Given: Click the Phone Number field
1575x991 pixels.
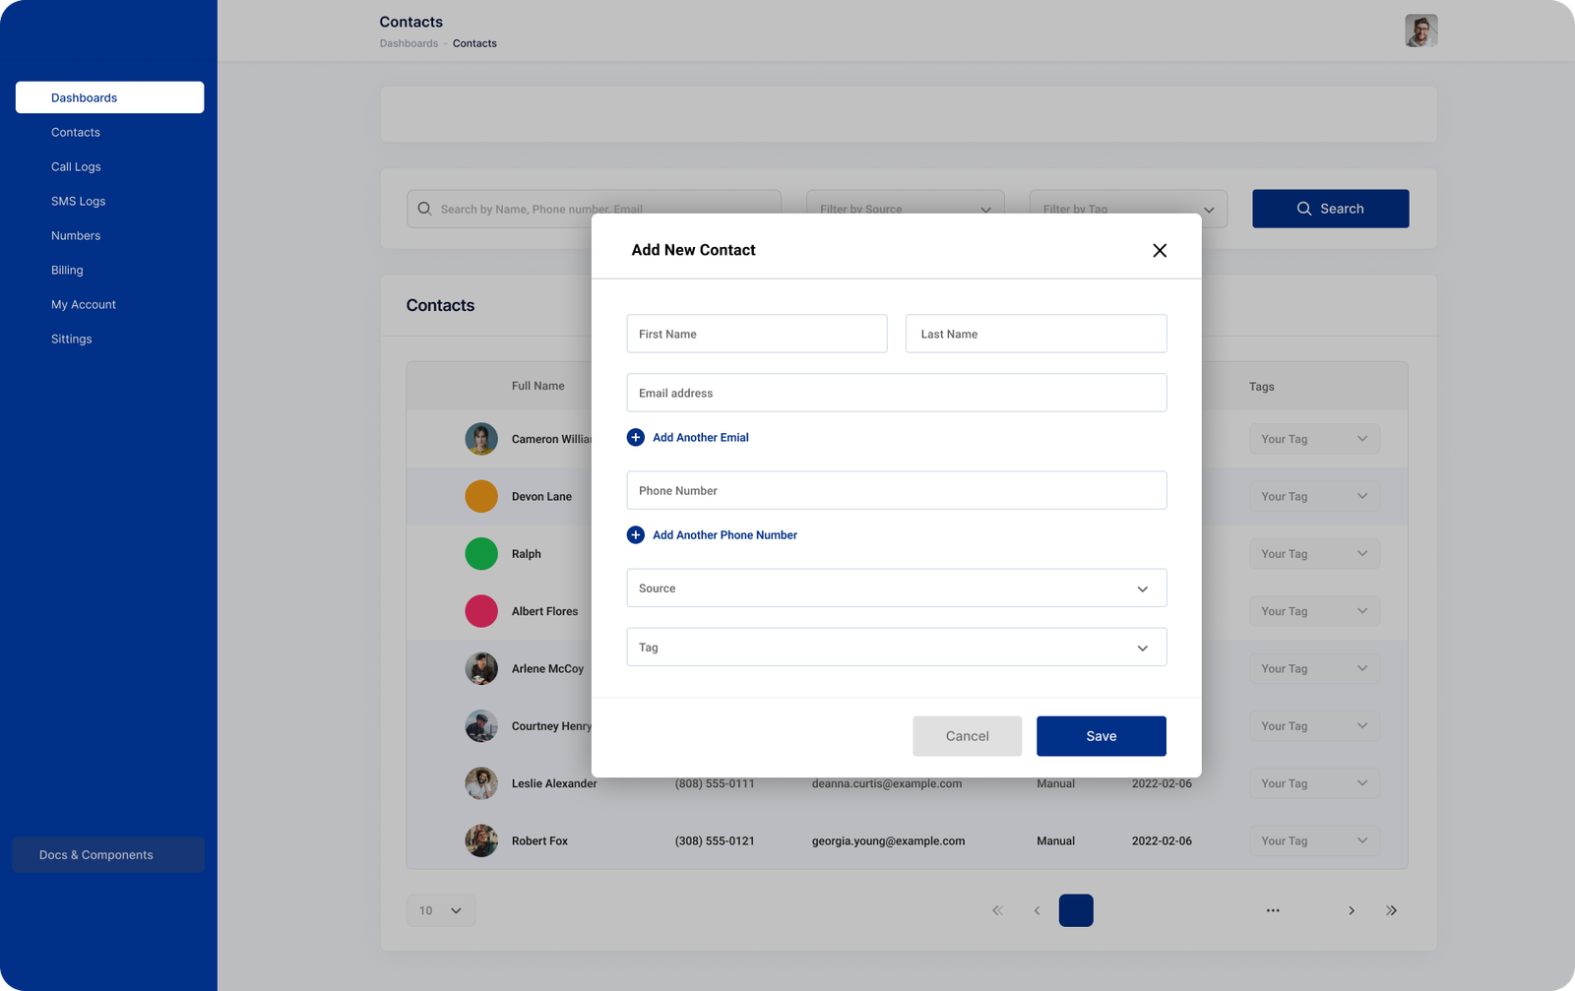Looking at the screenshot, I should 897,490.
